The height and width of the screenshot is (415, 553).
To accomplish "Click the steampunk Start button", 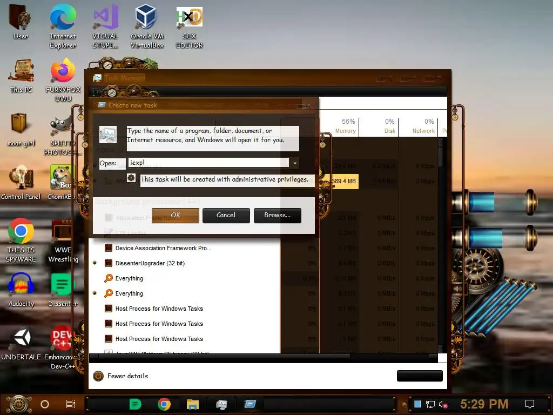I will 18,404.
